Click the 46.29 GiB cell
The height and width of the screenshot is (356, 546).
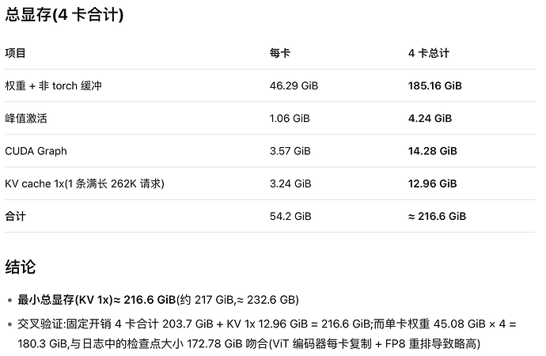(294, 86)
